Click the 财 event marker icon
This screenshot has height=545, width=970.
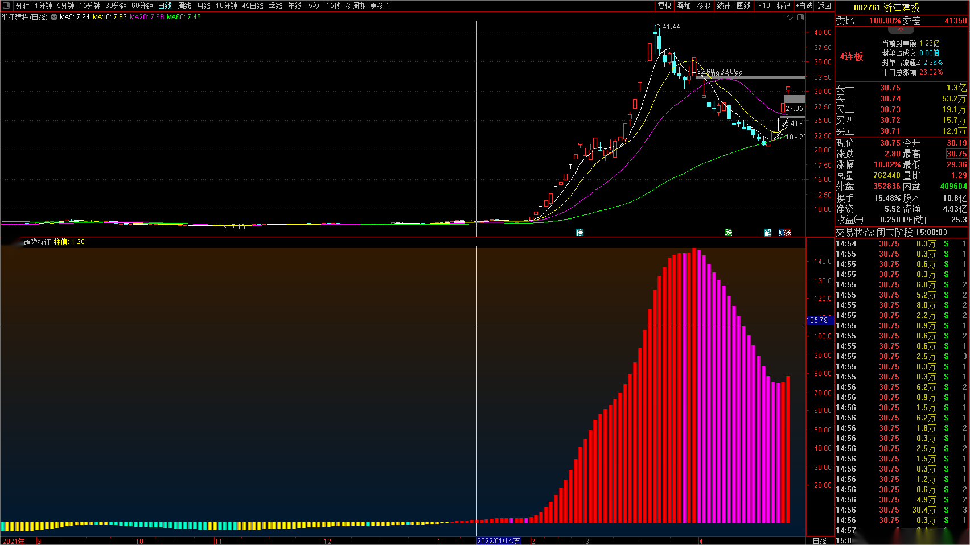(782, 233)
